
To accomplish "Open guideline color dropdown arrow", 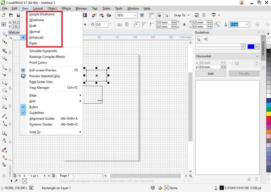I will click(257, 46).
